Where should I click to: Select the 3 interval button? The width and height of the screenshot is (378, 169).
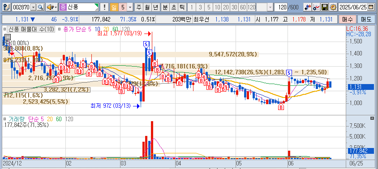[x=200, y=7]
